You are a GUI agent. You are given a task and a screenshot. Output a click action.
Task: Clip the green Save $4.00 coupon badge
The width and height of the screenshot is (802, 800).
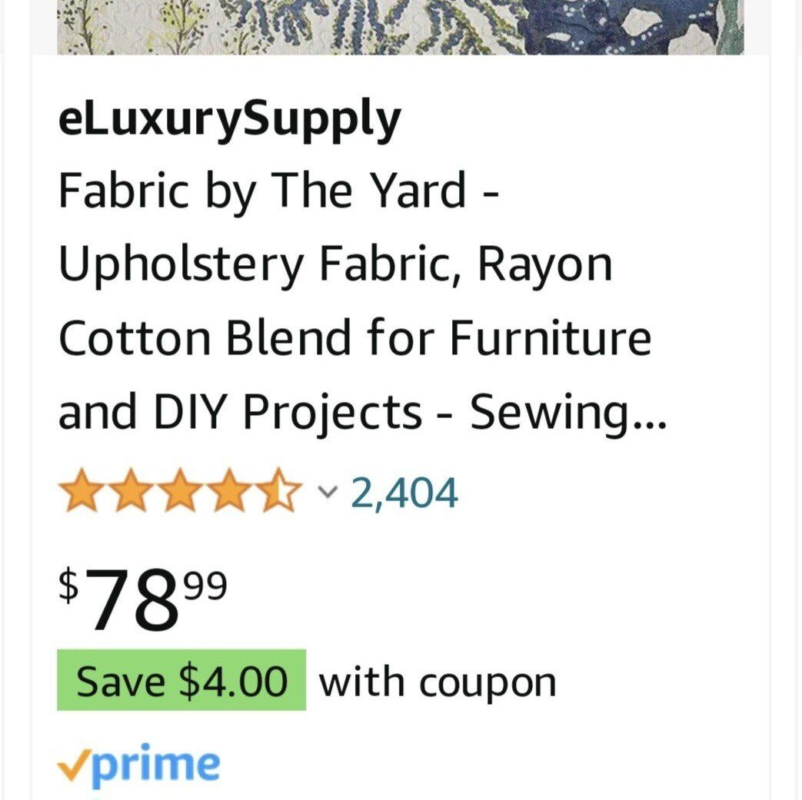(x=181, y=681)
